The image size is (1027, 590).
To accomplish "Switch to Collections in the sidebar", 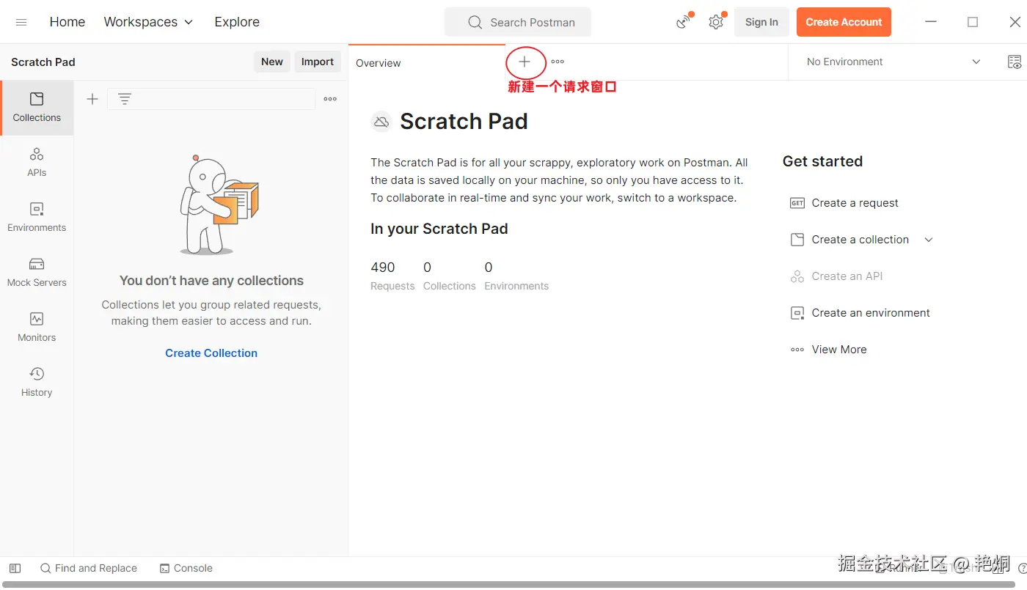I will [37, 108].
